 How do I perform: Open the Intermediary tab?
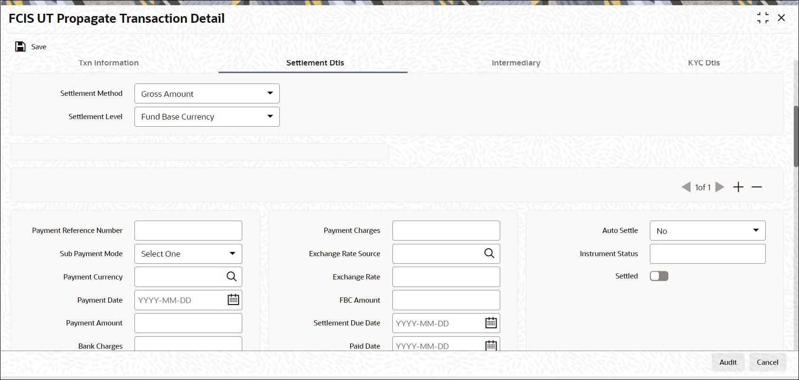(x=516, y=63)
